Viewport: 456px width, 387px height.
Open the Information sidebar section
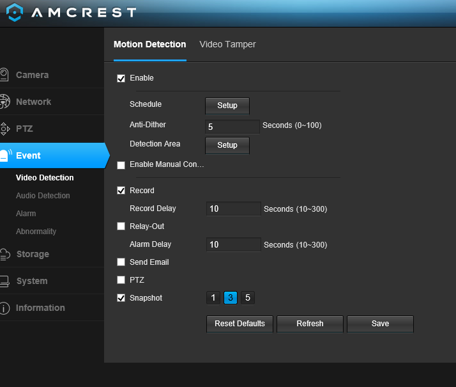click(x=40, y=308)
